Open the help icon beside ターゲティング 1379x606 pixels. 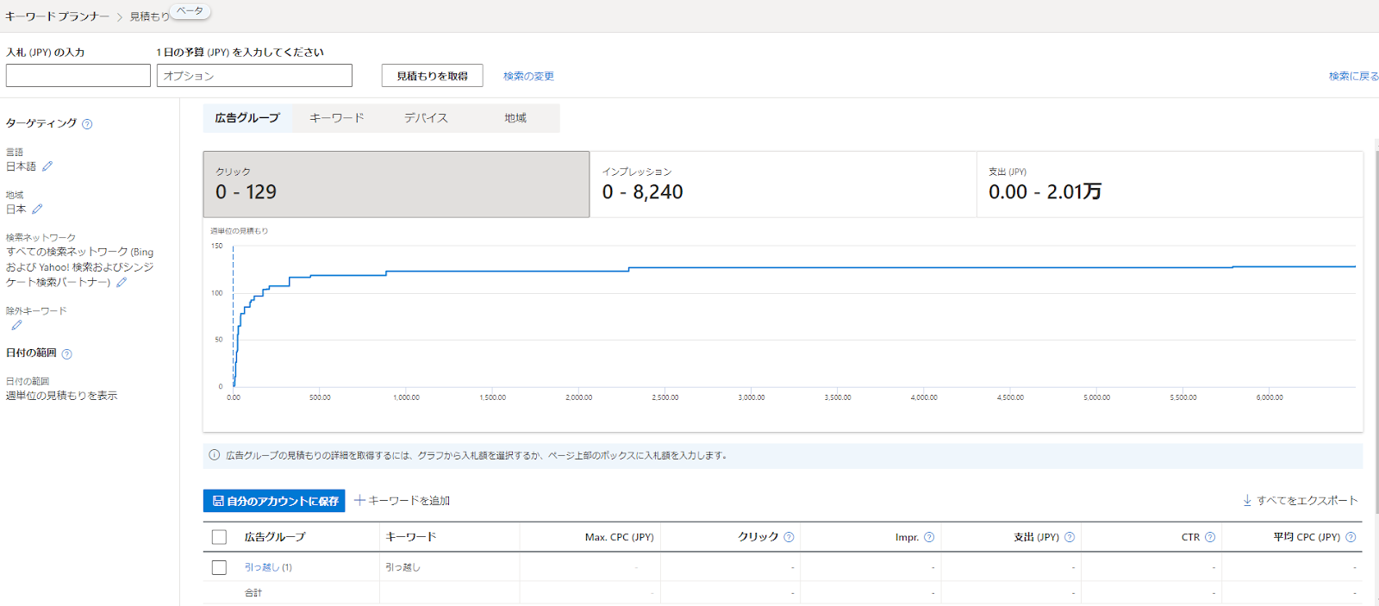click(x=87, y=124)
